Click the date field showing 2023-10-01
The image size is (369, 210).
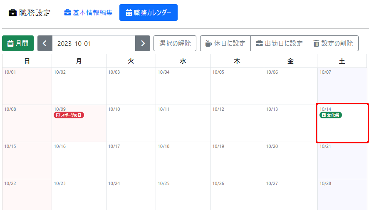[x=94, y=43]
